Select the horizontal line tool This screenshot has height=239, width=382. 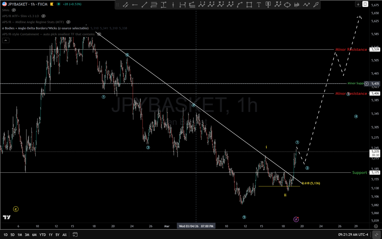(135, 5)
